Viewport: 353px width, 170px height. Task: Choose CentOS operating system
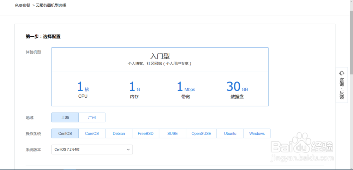[65, 134]
